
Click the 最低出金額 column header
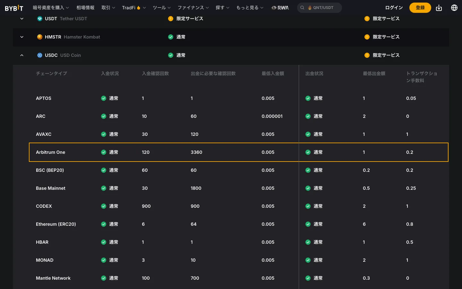(374, 74)
